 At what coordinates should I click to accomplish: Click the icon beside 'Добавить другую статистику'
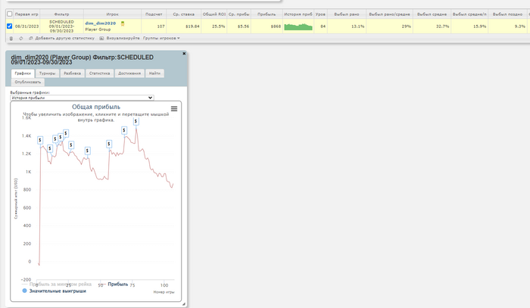(x=31, y=38)
